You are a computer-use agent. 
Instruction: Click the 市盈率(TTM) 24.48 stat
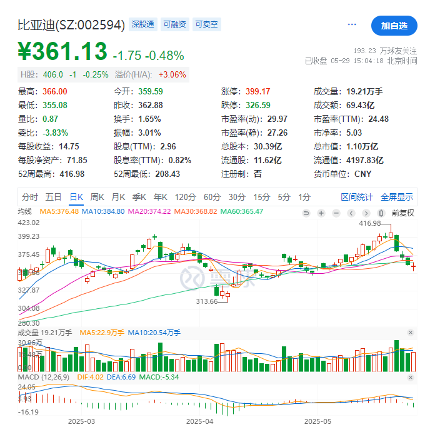click(x=351, y=119)
